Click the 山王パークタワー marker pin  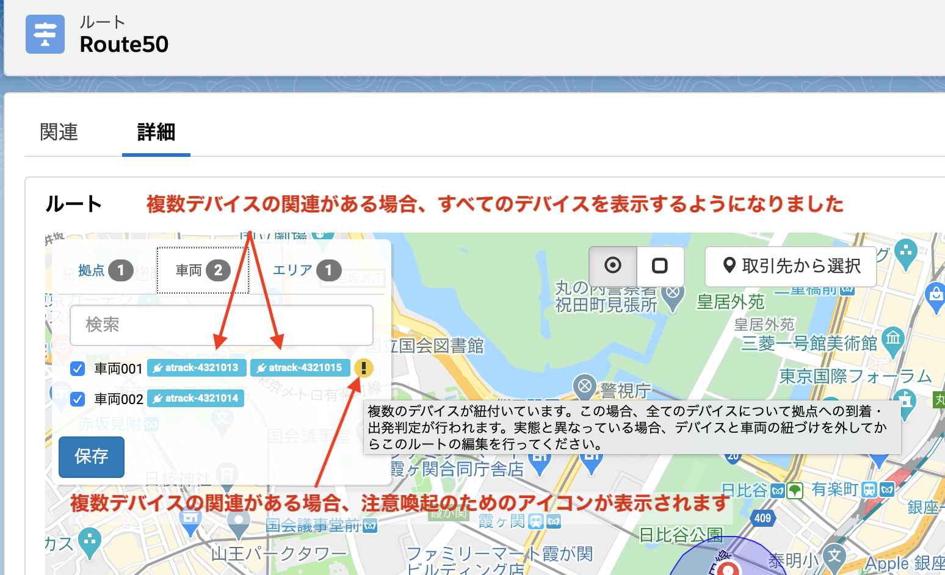(x=238, y=524)
